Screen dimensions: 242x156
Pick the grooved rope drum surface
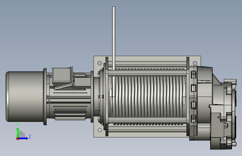[x=147, y=96]
